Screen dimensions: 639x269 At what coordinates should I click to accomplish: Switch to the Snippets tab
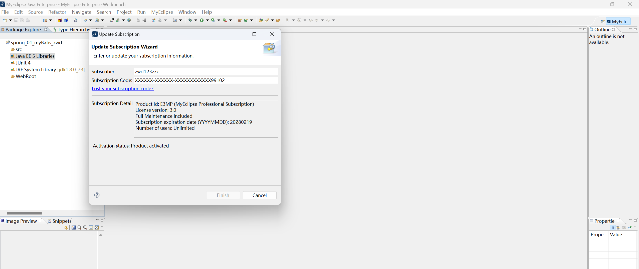(60, 221)
